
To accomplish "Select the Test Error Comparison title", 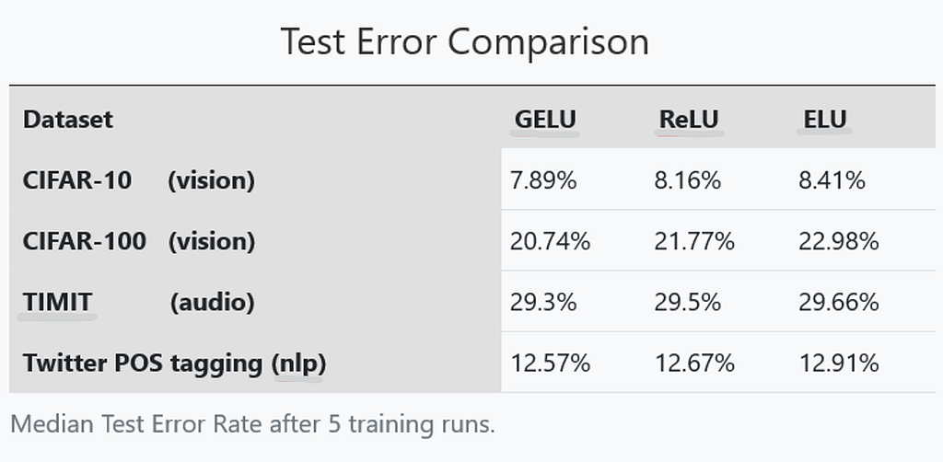I will pos(465,42).
